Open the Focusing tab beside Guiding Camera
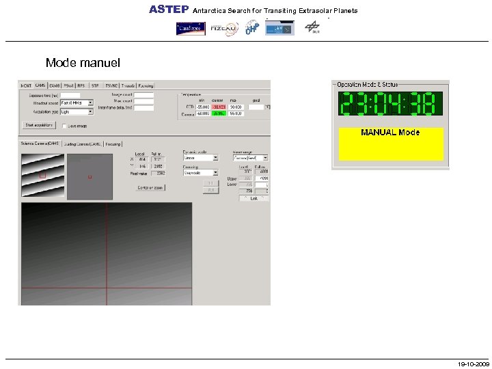 (x=113, y=144)
